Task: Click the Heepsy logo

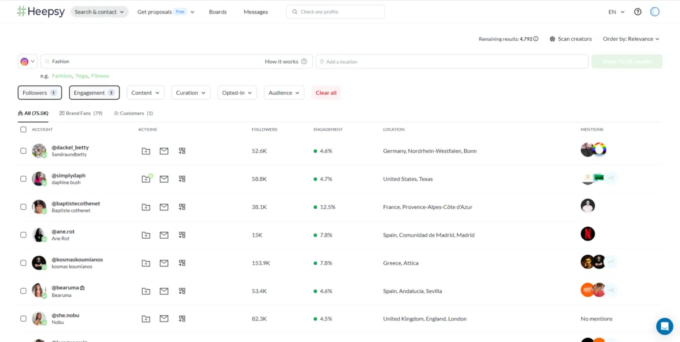Action: coord(41,11)
